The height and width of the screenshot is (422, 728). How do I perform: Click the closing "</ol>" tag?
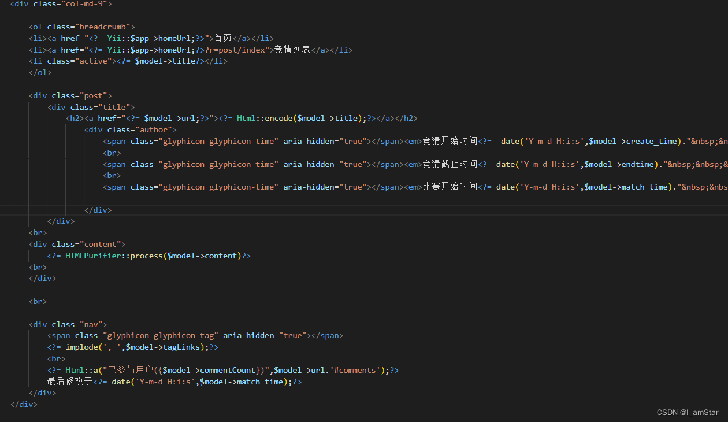[40, 72]
